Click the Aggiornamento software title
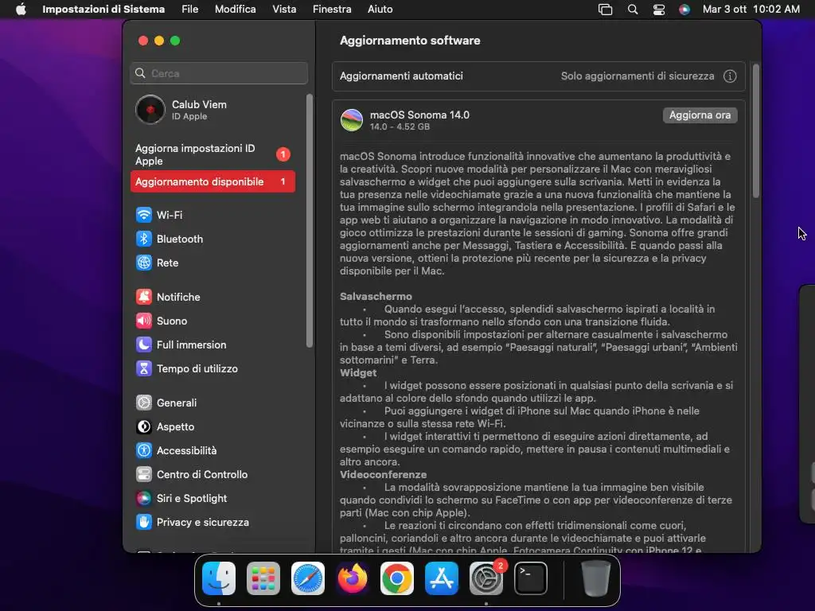 tap(410, 41)
